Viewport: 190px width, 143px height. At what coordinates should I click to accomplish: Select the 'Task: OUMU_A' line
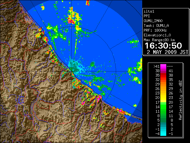click(x=156, y=26)
